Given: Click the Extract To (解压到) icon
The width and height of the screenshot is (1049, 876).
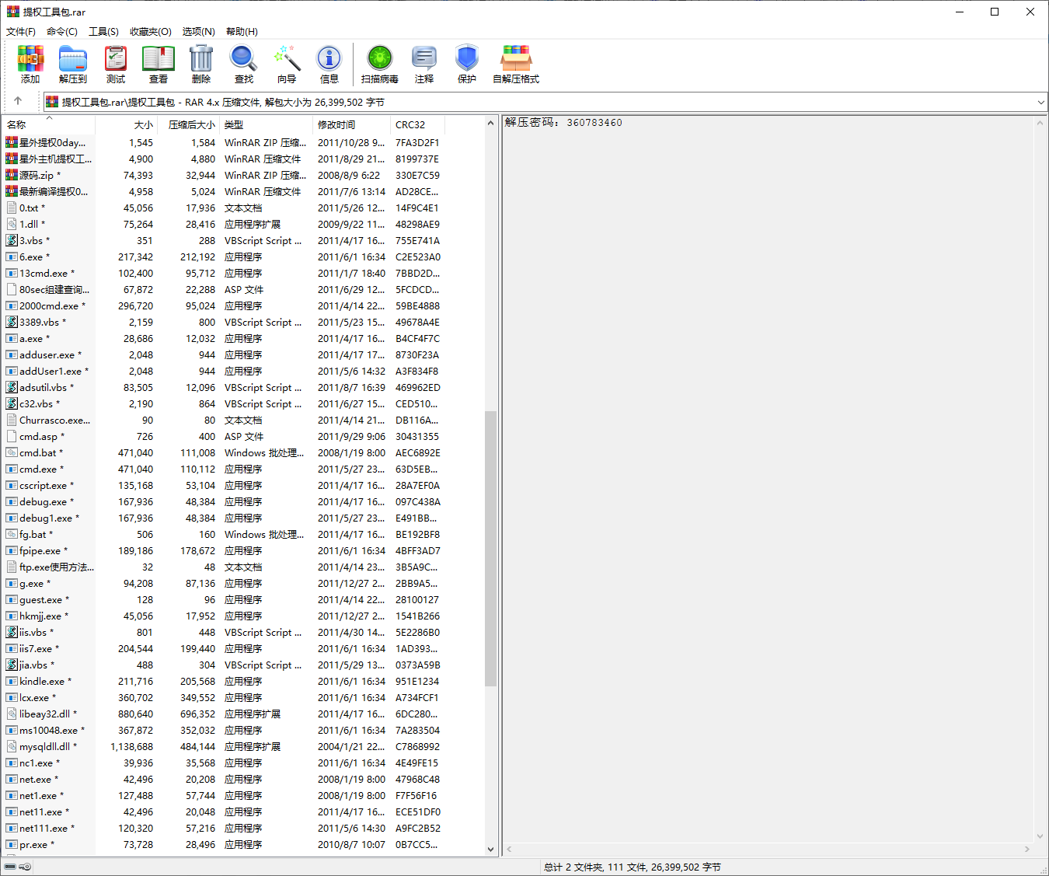Looking at the screenshot, I should [73, 64].
